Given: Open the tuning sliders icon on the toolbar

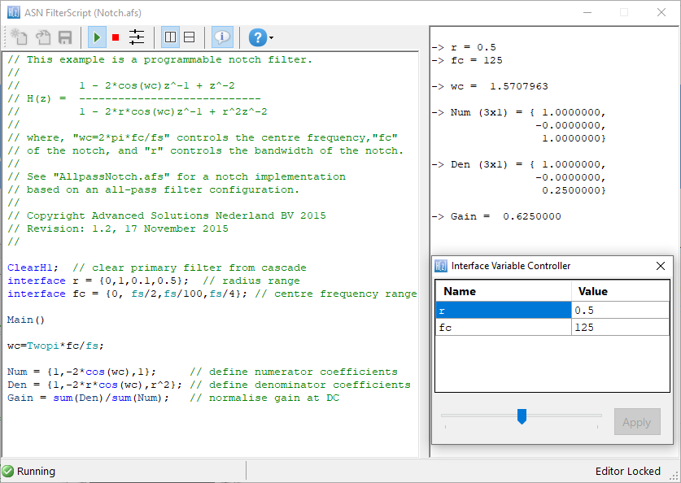Looking at the screenshot, I should pos(137,37).
